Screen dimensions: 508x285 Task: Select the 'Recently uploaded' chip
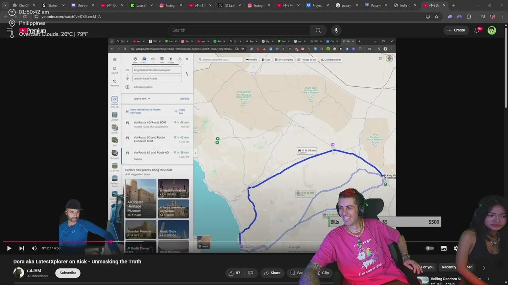[x=457, y=267]
